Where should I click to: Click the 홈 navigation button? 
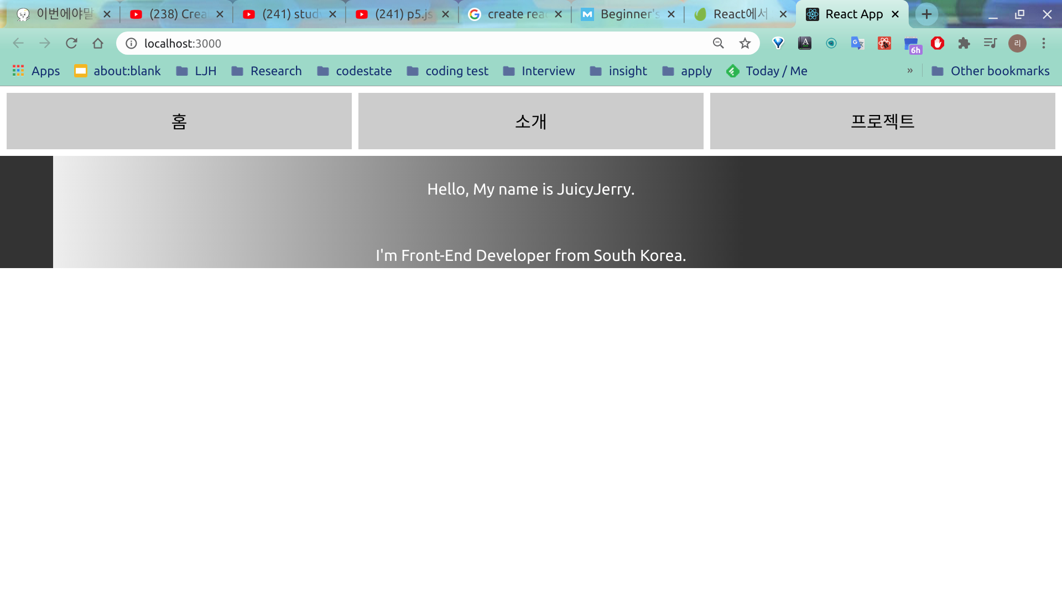click(179, 121)
